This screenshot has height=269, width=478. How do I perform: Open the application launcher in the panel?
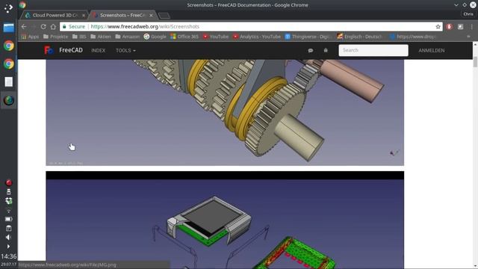point(8,8)
